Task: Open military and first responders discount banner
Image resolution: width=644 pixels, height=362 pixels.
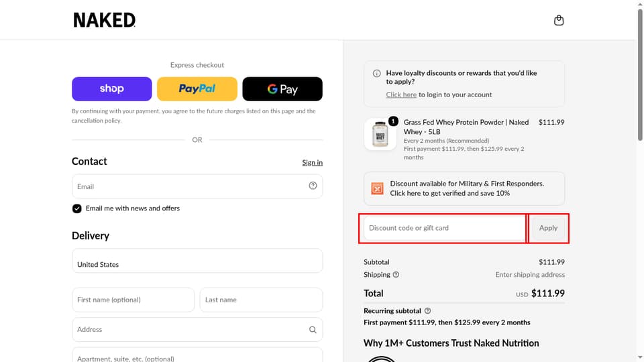Action: 464,188
